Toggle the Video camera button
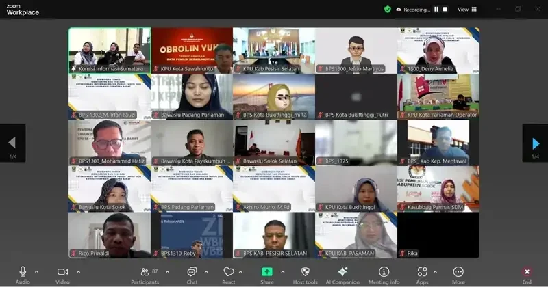Image resolution: width=548 pixels, height=287 pixels. (62, 272)
